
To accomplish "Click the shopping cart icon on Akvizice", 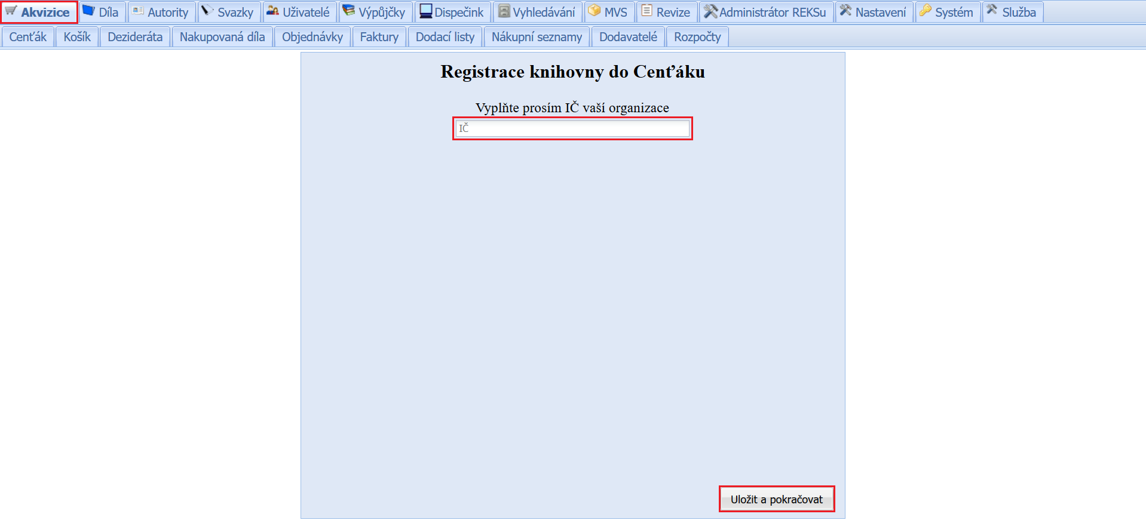I will pos(11,11).
